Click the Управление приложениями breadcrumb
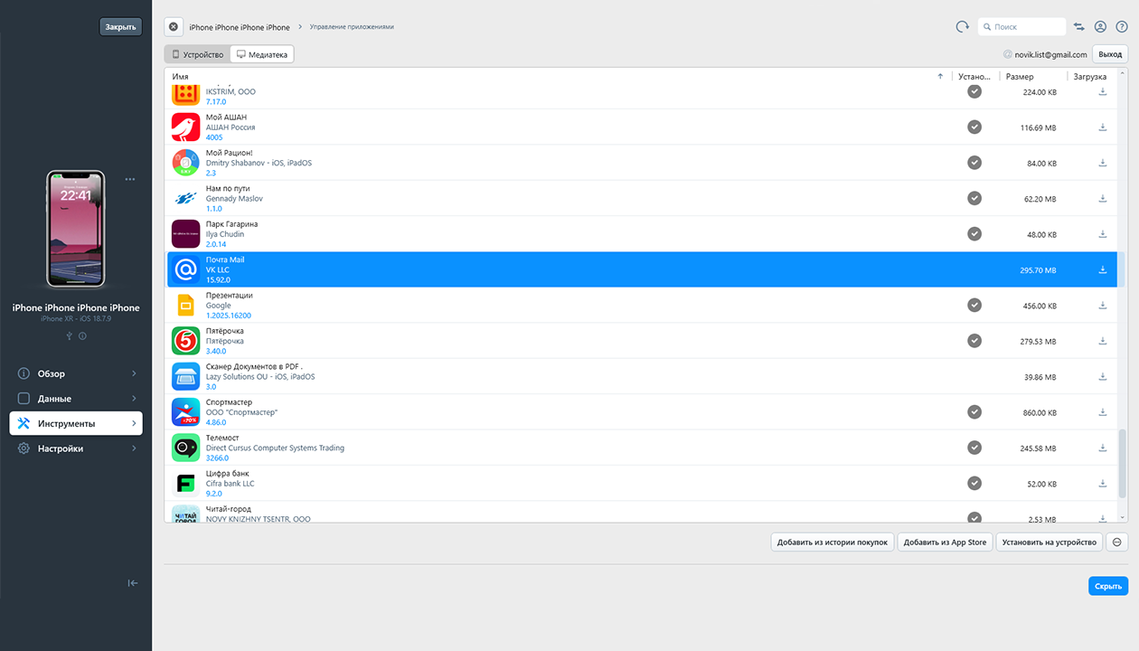1139x651 pixels. pyautogui.click(x=352, y=27)
